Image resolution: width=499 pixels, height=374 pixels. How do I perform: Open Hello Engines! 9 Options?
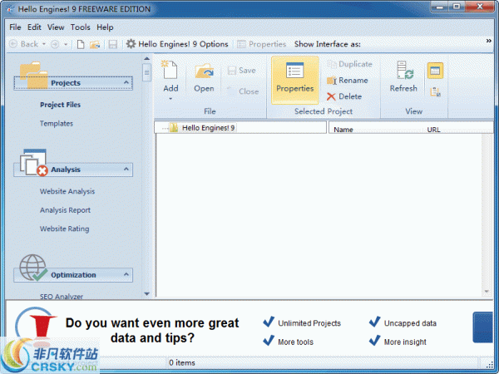(x=177, y=44)
